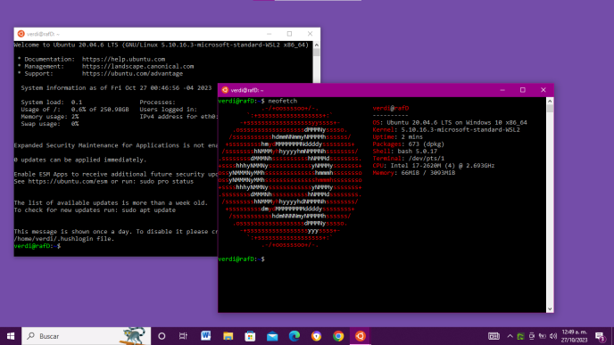
Task: Click the neofetch command text
Action: (x=282, y=101)
